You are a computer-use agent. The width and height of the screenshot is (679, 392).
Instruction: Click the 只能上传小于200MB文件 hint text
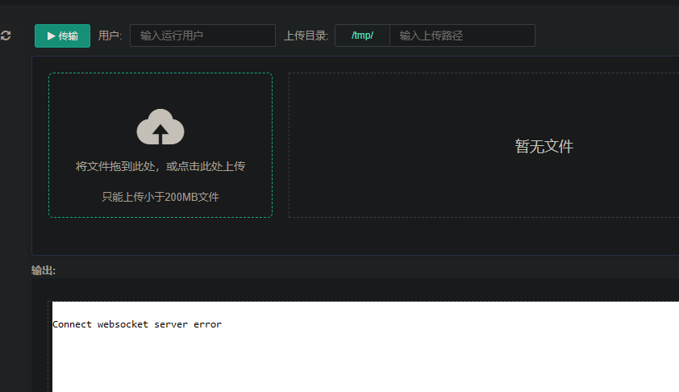[x=160, y=197]
